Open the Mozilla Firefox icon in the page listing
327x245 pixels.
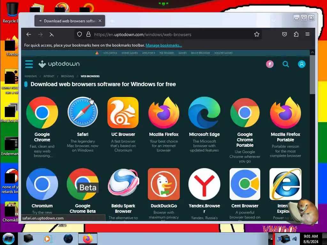164,113
